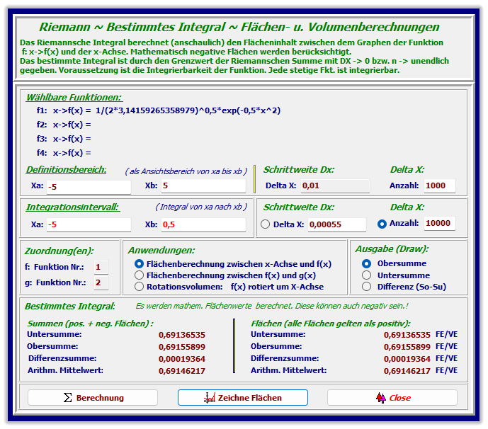Choose the Rotationsvolumen option

pyautogui.click(x=139, y=287)
